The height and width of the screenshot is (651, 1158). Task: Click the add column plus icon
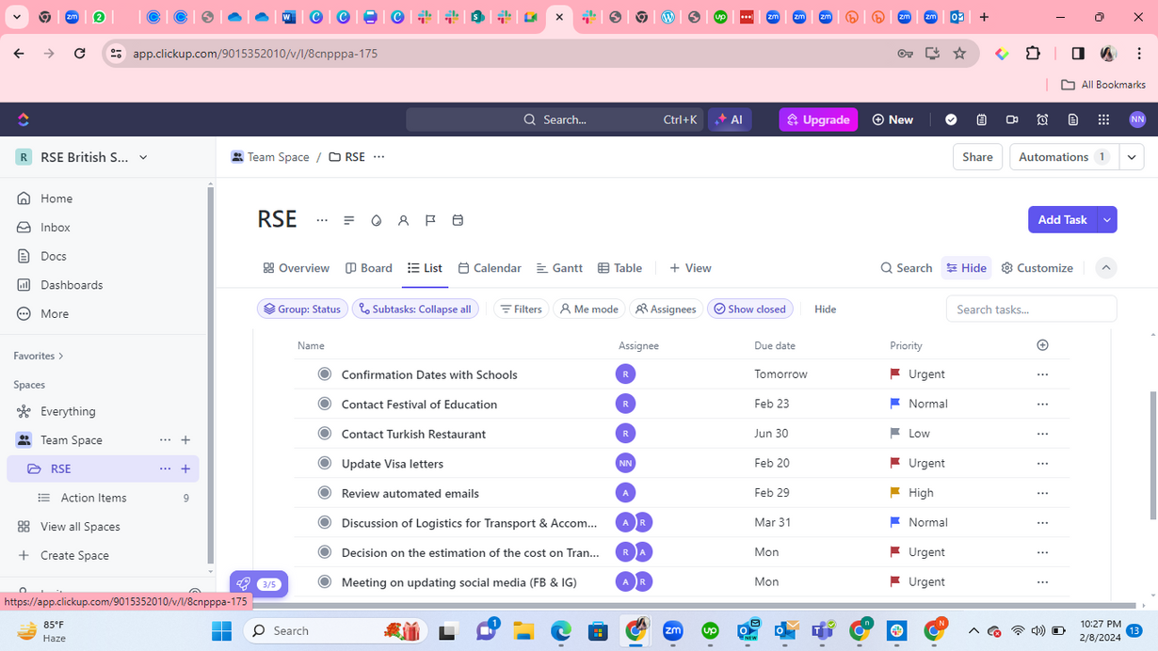pos(1042,345)
